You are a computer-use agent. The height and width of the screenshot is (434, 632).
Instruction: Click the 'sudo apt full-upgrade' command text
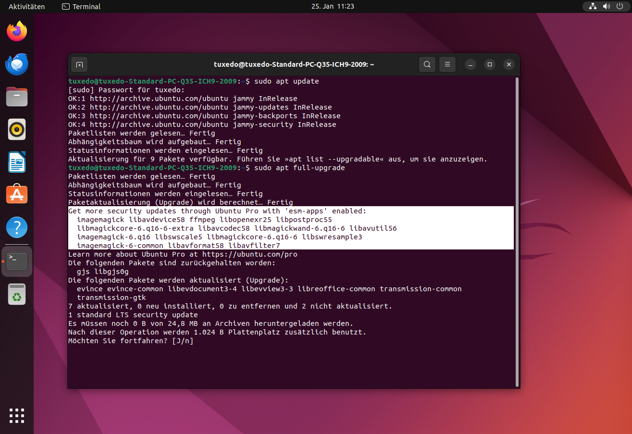coord(299,168)
